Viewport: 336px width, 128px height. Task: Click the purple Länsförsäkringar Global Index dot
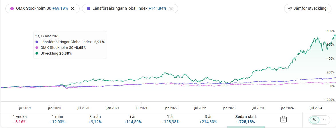[89, 9]
